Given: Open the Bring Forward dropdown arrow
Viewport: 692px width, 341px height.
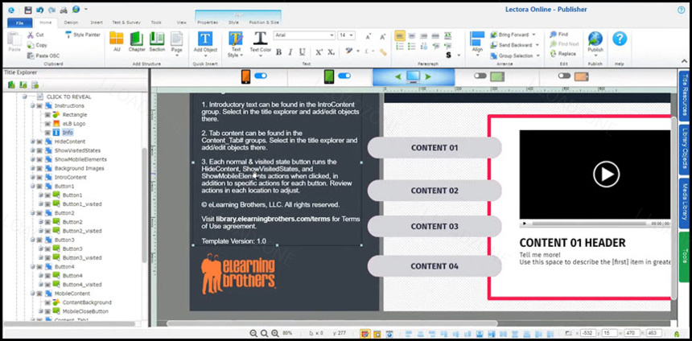Looking at the screenshot, I should [533, 35].
